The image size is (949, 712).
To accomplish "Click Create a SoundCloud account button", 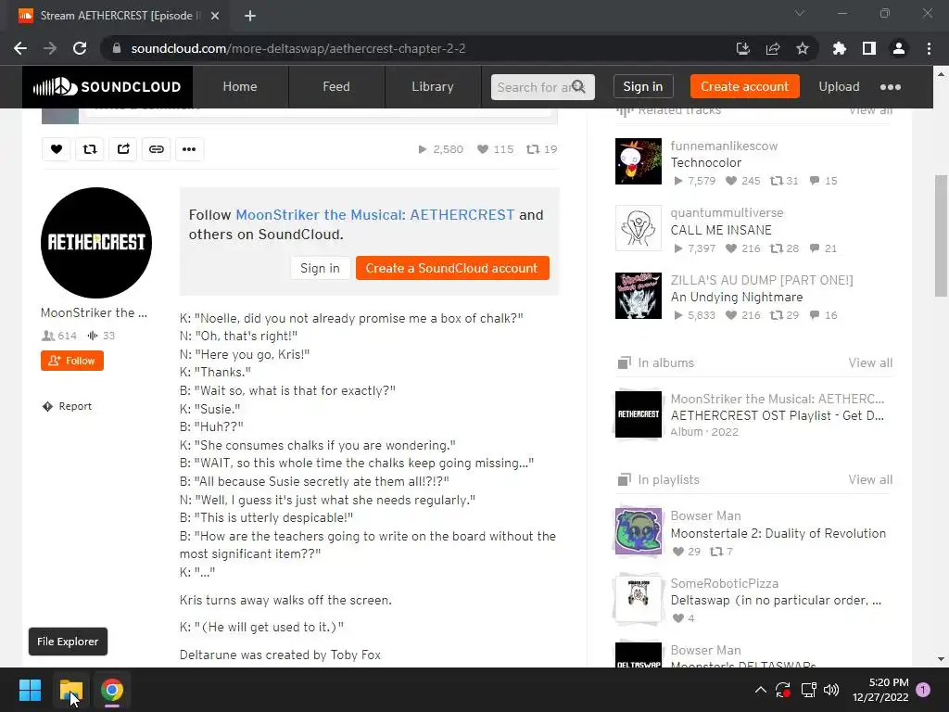I will tap(452, 268).
